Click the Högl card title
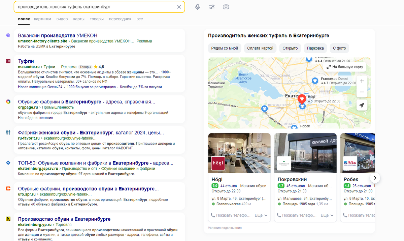 pyautogui.click(x=217, y=179)
